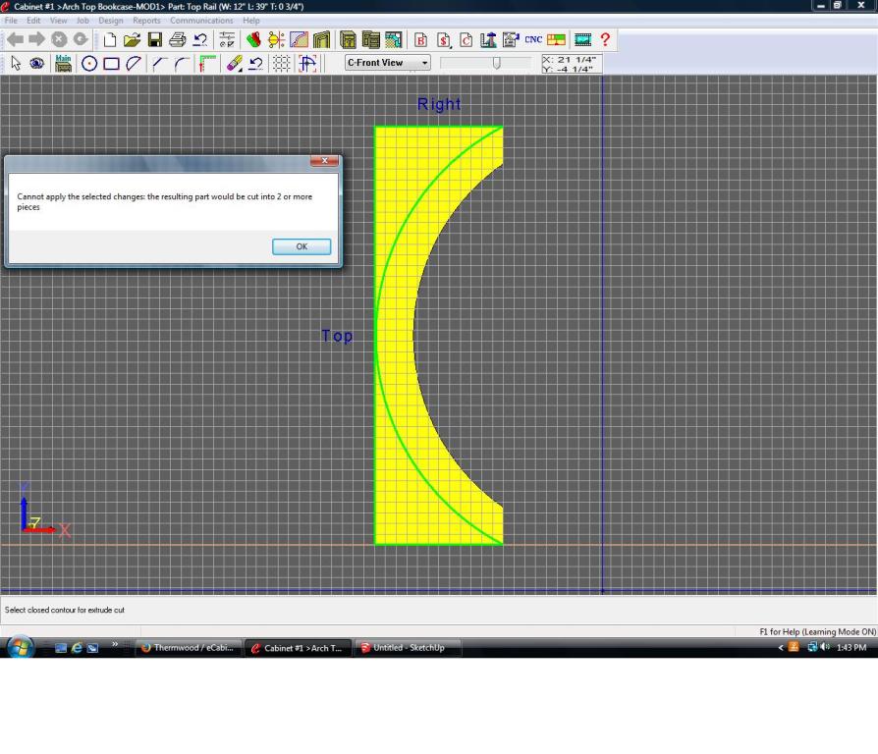Expand hidden quick launch icons chevron
Image resolution: width=878 pixels, height=754 pixels.
115,645
